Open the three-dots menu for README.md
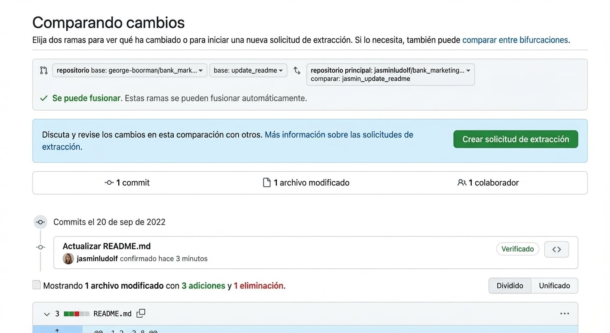Screen dimensions: 610x333 pyautogui.click(x=565, y=313)
